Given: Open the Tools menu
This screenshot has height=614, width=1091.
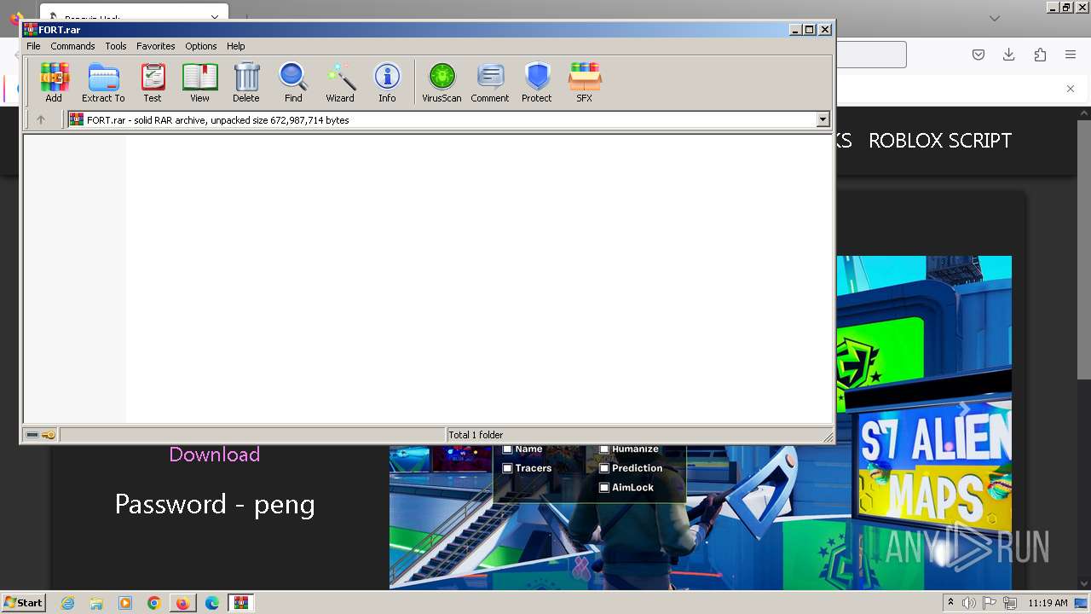Looking at the screenshot, I should (116, 46).
